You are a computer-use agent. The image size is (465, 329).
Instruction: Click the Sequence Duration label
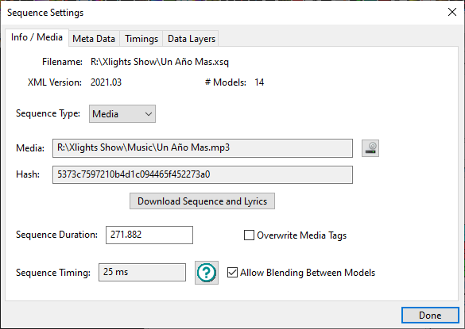(56, 235)
